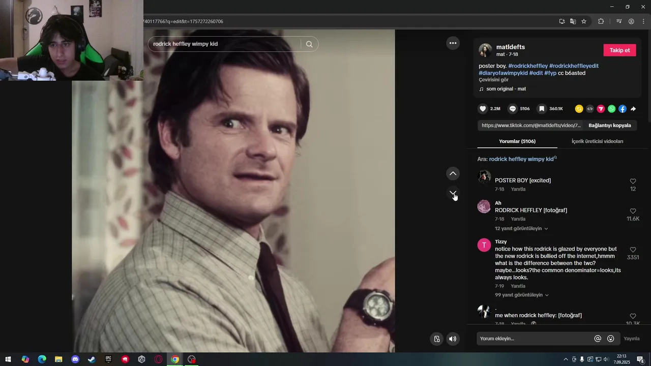The height and width of the screenshot is (366, 651).
Task: Reply (Yanıtla) to the POSTER BOY comment
Action: pos(518,190)
